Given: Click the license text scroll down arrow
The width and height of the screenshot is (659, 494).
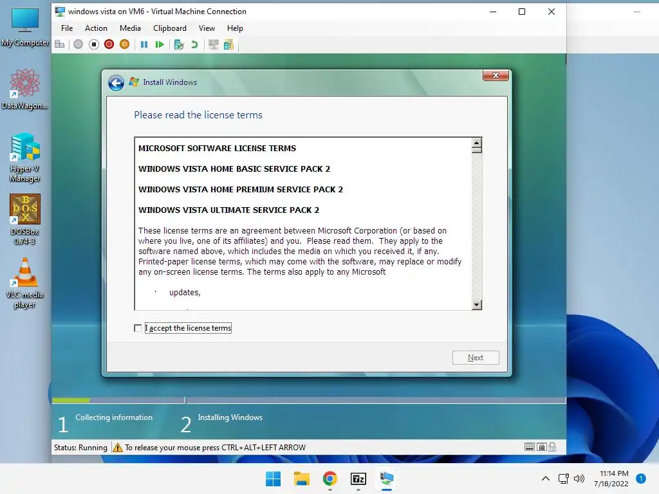Looking at the screenshot, I should (477, 304).
